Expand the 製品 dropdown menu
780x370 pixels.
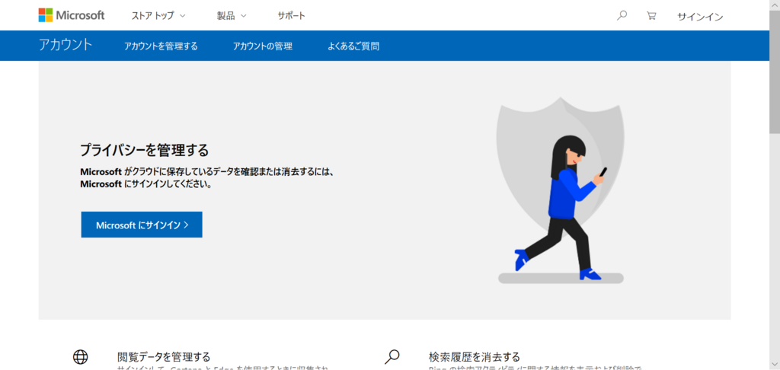232,16
